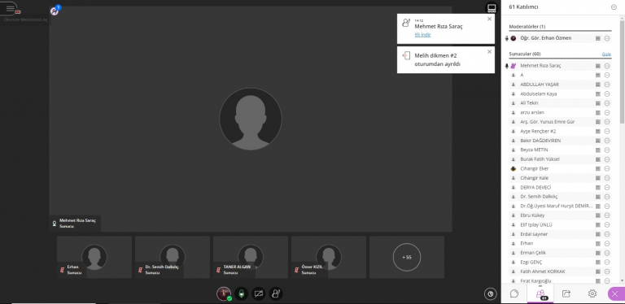The width and height of the screenshot is (625, 304).
Task: Open the My Settings gear icon
Action: pos(592,293)
